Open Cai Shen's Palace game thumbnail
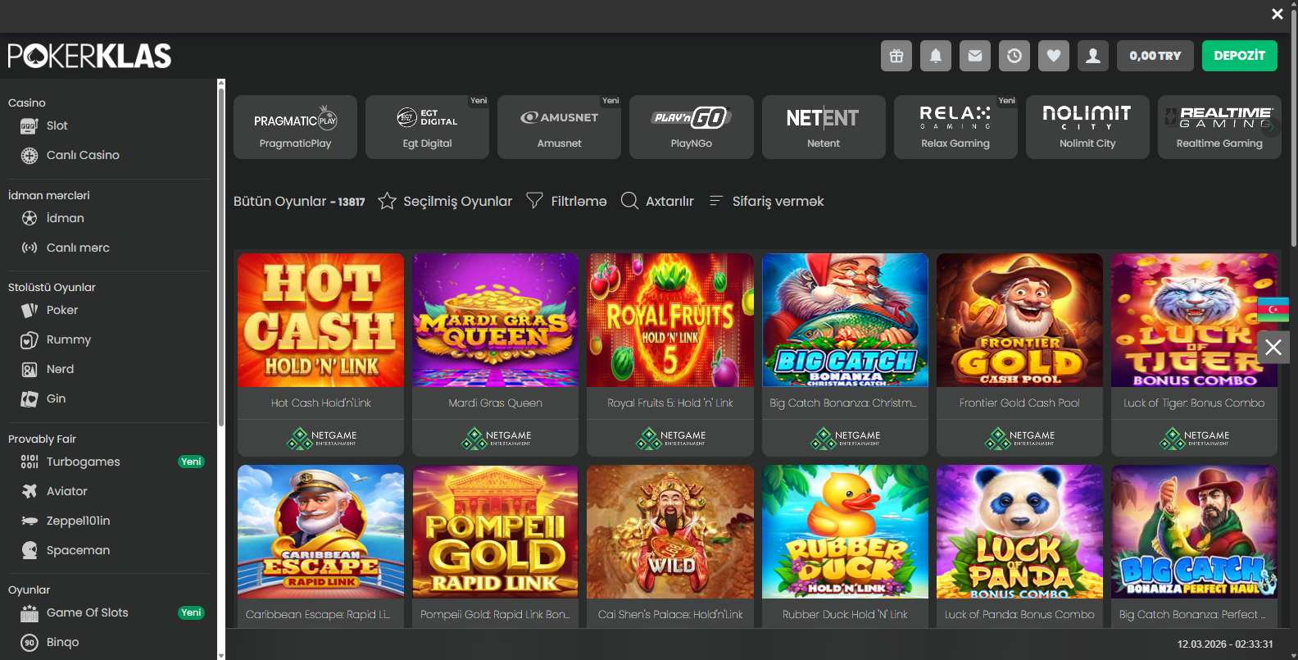This screenshot has height=660, width=1298. (x=670, y=531)
